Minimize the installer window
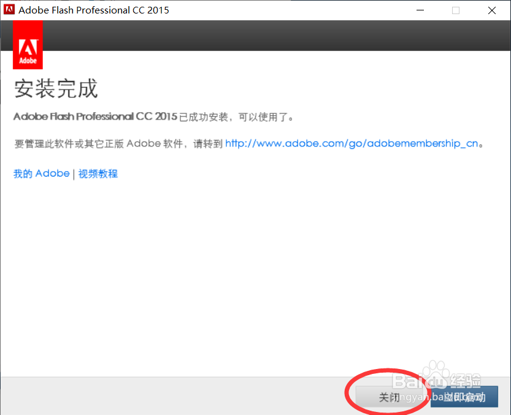This screenshot has height=415, width=511. [x=420, y=10]
